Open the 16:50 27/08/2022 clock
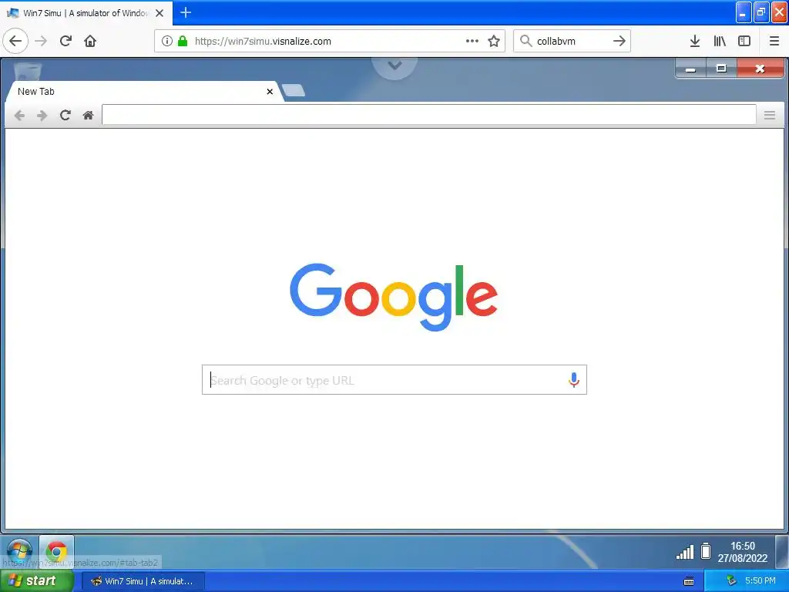Image resolution: width=789 pixels, height=592 pixels. [x=743, y=552]
